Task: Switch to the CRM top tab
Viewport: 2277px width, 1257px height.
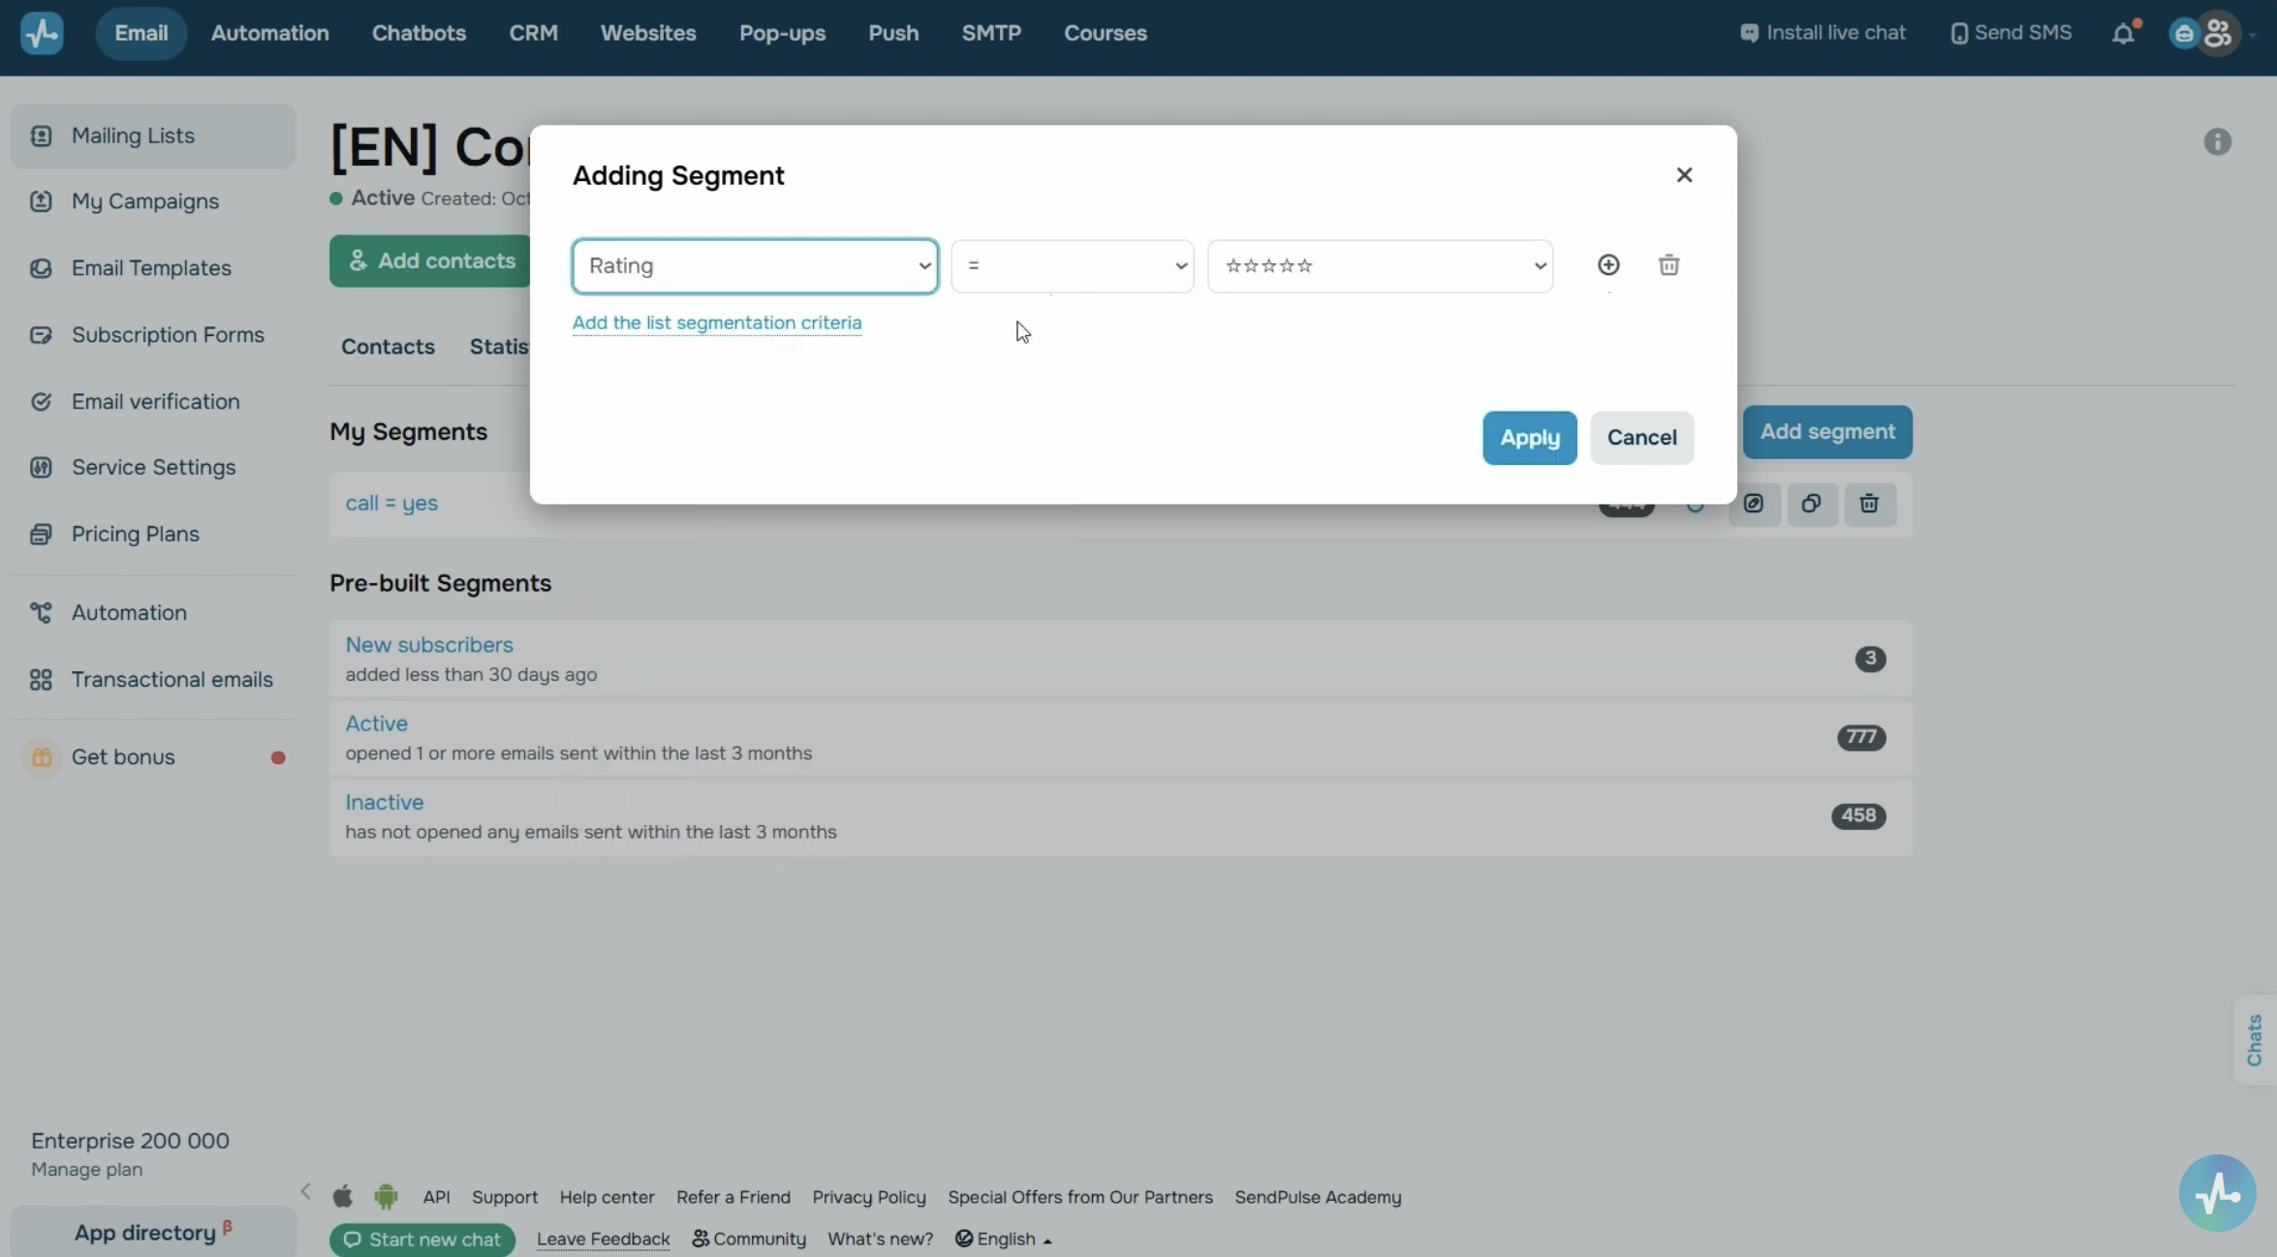Action: point(534,33)
